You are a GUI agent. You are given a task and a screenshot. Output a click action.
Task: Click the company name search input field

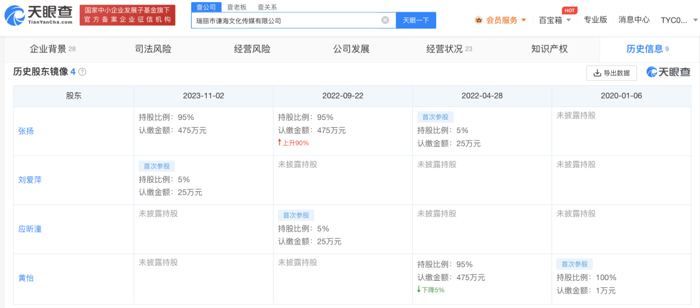(286, 20)
